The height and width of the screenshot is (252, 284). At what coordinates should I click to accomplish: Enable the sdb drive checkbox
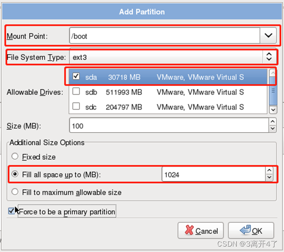[x=76, y=91]
